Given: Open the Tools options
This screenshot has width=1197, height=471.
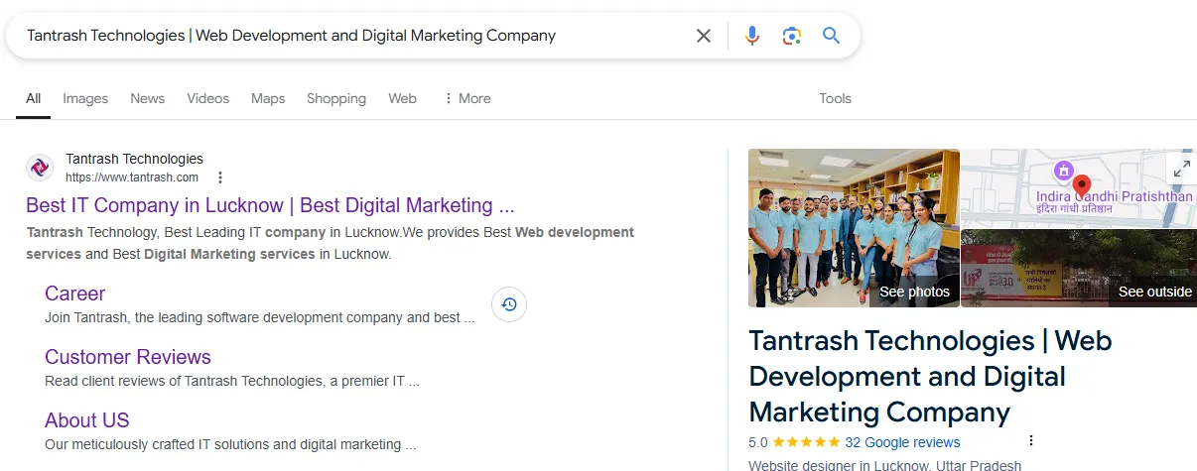Looking at the screenshot, I should (x=835, y=98).
